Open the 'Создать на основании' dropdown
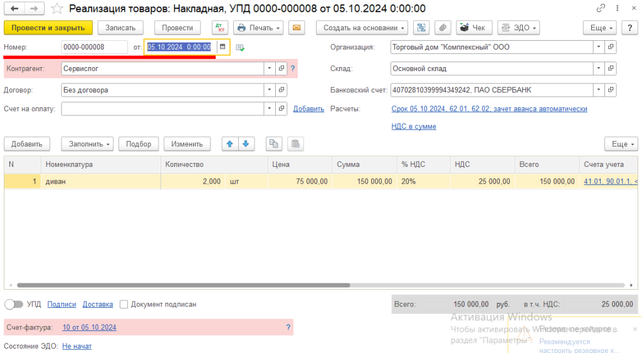Image resolution: width=642 pixels, height=353 pixels. 362,28
